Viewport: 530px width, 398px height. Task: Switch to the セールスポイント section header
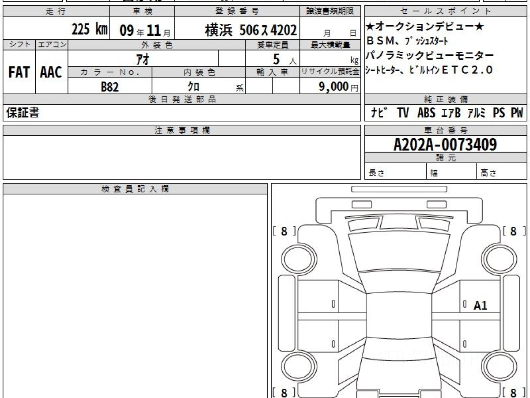(445, 11)
